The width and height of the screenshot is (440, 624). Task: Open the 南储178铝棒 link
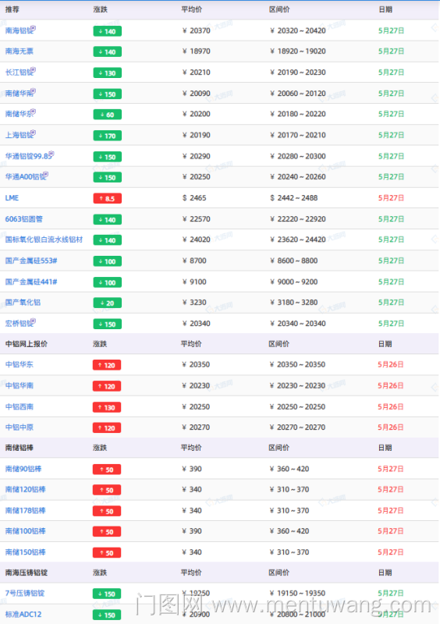click(x=25, y=511)
